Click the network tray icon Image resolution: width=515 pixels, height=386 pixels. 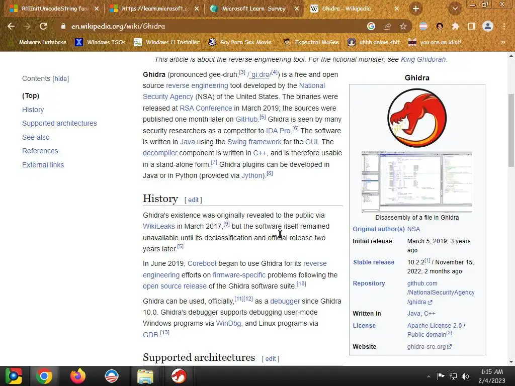(x=453, y=376)
